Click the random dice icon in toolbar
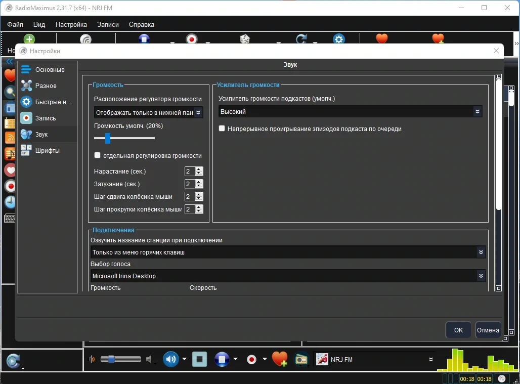Image resolution: width=520 pixels, height=384 pixels. (245, 39)
